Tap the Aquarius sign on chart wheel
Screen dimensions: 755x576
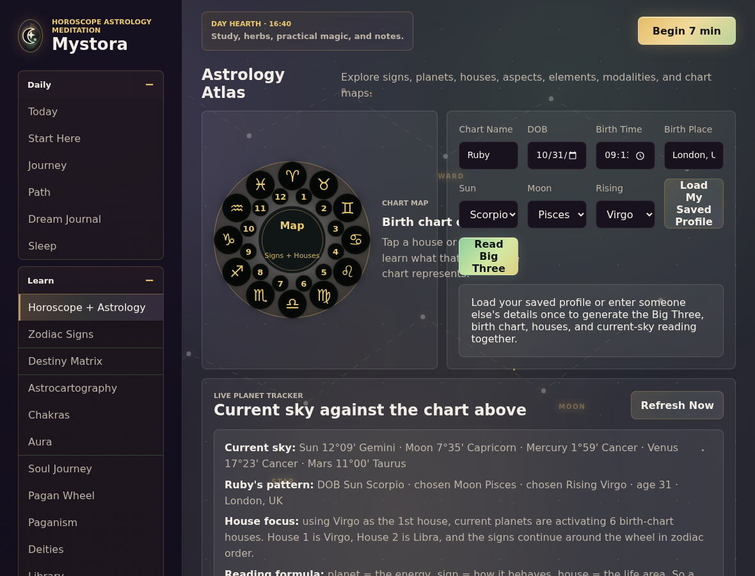click(237, 208)
